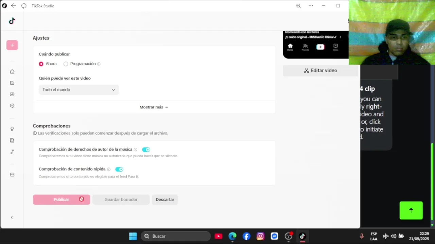
Task: Toggle the quick content check switch
Action: (x=119, y=169)
